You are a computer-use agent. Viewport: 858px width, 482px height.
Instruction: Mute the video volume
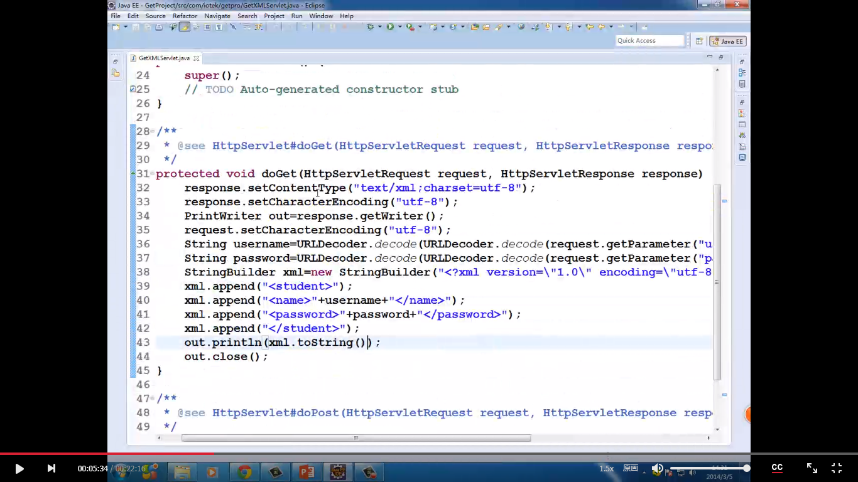[x=657, y=468]
